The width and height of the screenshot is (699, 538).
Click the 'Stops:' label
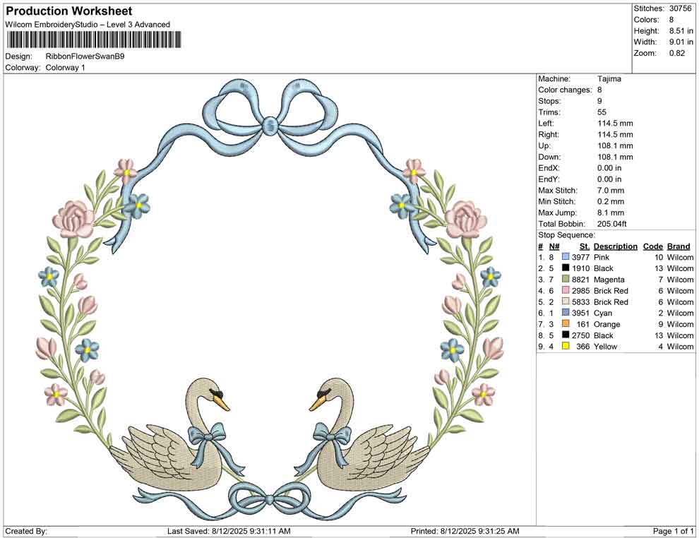pos(549,101)
